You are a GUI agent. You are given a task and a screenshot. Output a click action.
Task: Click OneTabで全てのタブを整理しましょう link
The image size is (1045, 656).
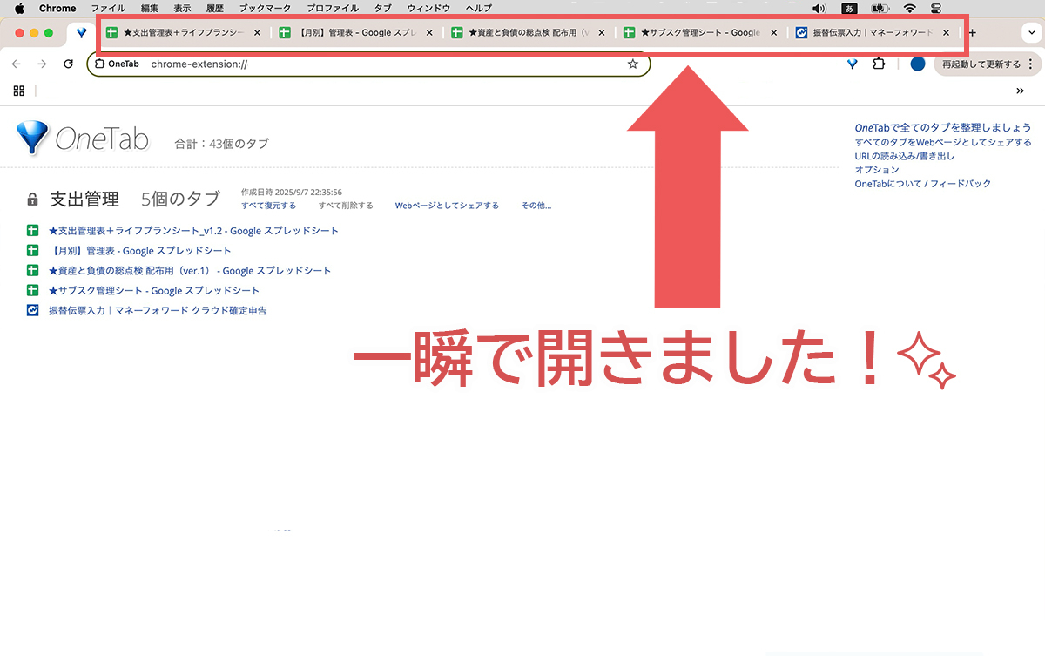click(x=943, y=128)
